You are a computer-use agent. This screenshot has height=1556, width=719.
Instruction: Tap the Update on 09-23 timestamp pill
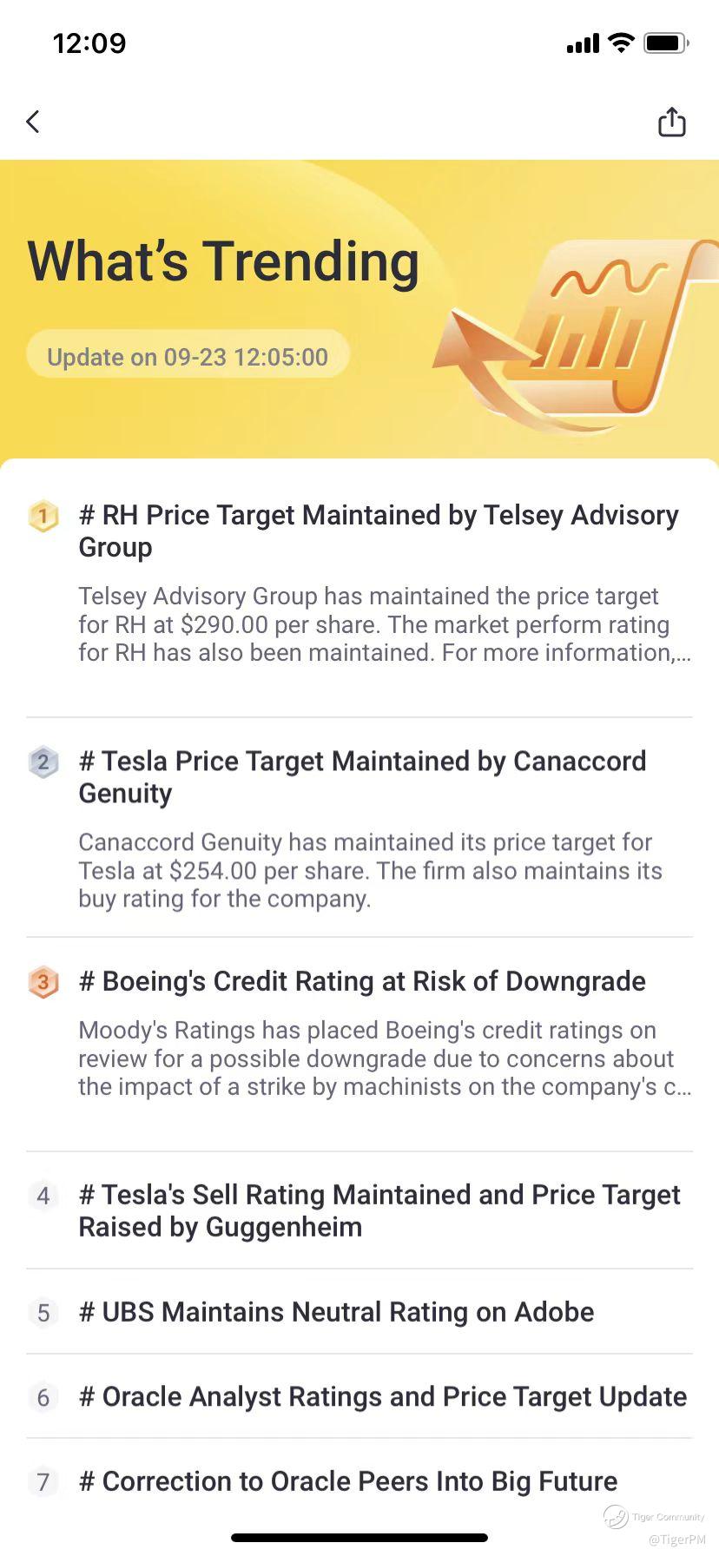point(188,357)
